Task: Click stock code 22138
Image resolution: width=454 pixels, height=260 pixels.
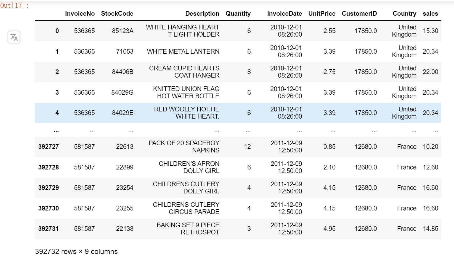Action: [x=125, y=229]
